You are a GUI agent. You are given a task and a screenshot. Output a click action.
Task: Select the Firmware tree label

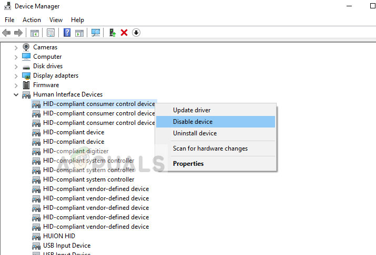(46, 85)
